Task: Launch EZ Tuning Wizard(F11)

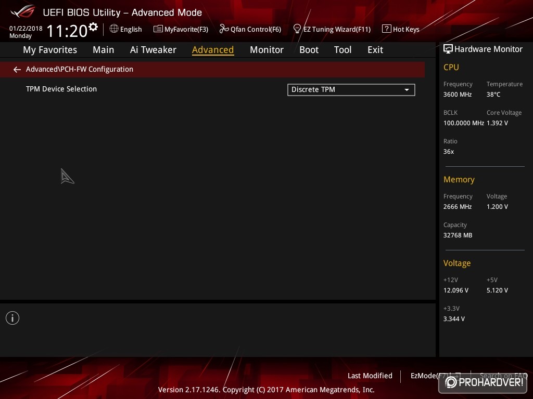Action: pyautogui.click(x=337, y=30)
